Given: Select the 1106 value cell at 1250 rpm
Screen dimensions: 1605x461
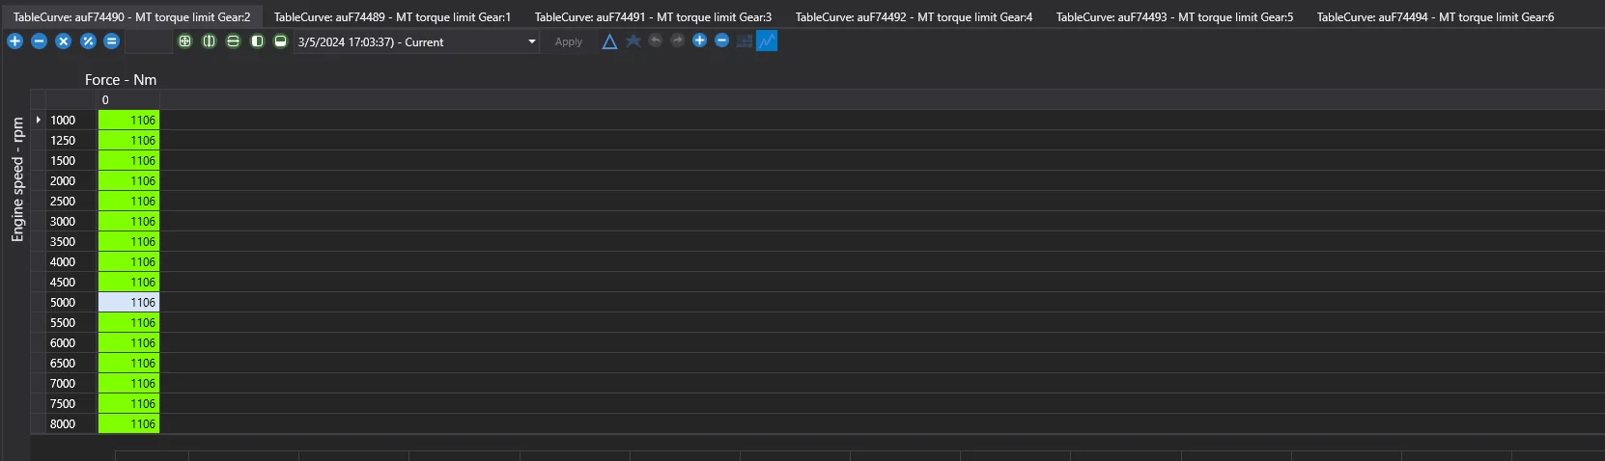Looking at the screenshot, I should tap(128, 140).
